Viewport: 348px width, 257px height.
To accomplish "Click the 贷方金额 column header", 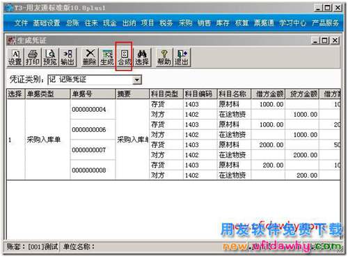I will tap(302, 94).
